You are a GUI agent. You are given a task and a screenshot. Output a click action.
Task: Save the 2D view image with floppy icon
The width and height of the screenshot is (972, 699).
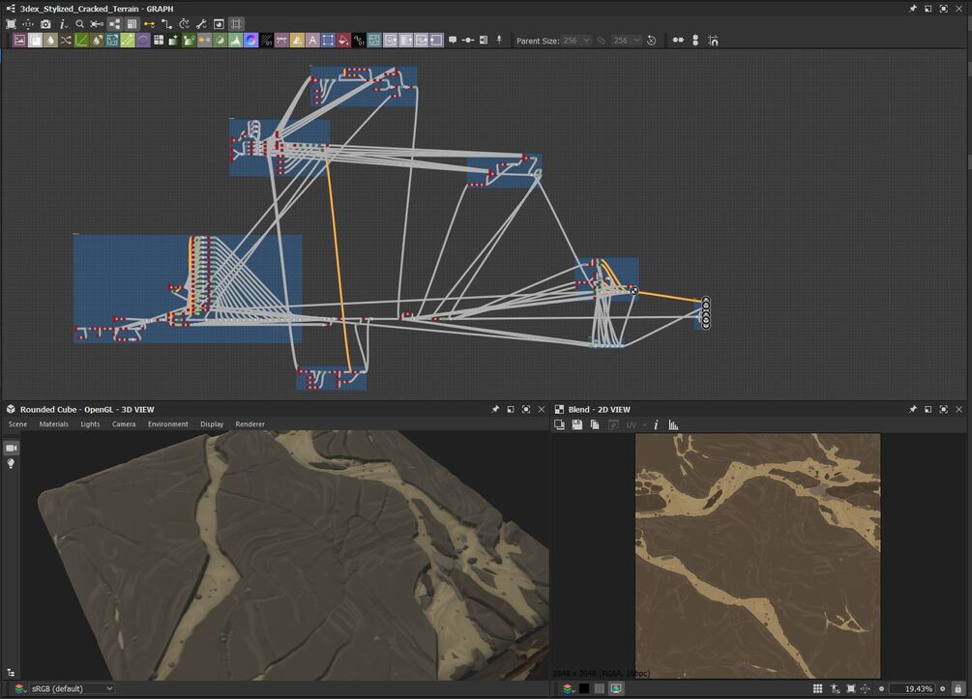pos(577,424)
